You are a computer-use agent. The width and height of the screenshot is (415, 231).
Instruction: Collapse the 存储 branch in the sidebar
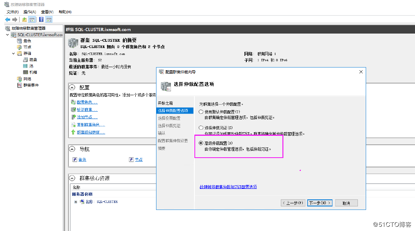pos(13,53)
